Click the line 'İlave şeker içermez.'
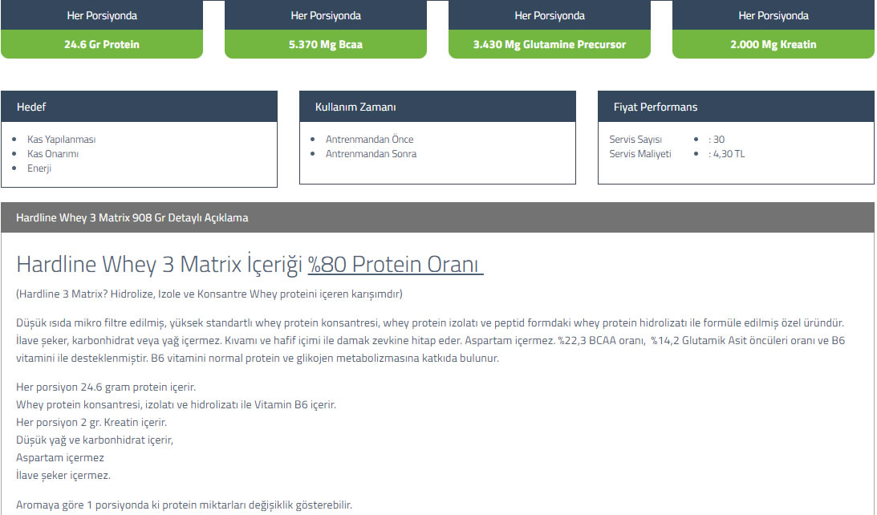The width and height of the screenshot is (877, 515). tap(63, 476)
